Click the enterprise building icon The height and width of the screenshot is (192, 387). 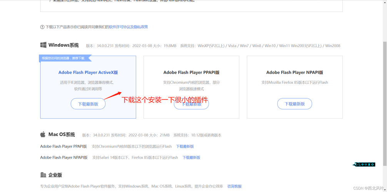(43, 175)
